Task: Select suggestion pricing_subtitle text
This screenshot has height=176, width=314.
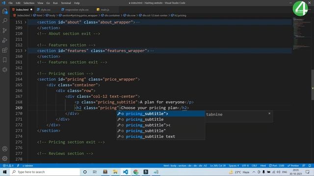Action: [161, 136]
